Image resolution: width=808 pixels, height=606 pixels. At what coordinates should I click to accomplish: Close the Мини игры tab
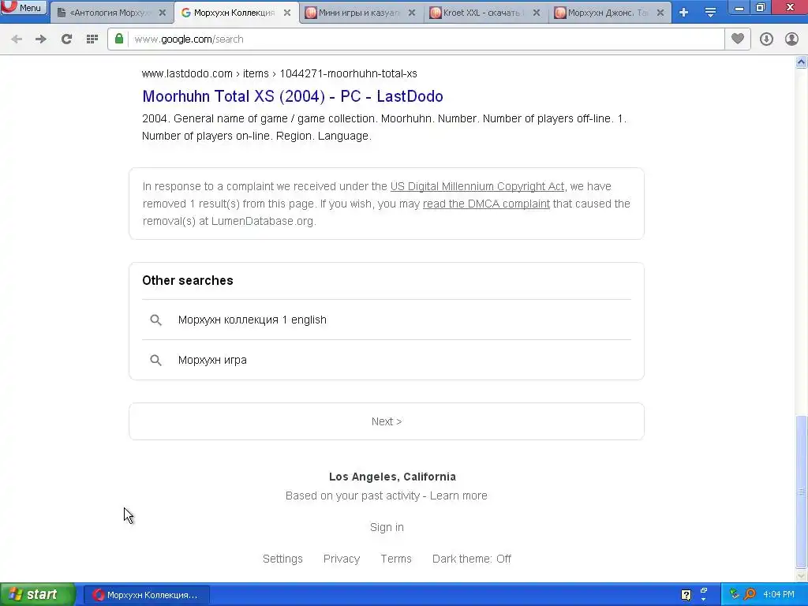(x=412, y=13)
